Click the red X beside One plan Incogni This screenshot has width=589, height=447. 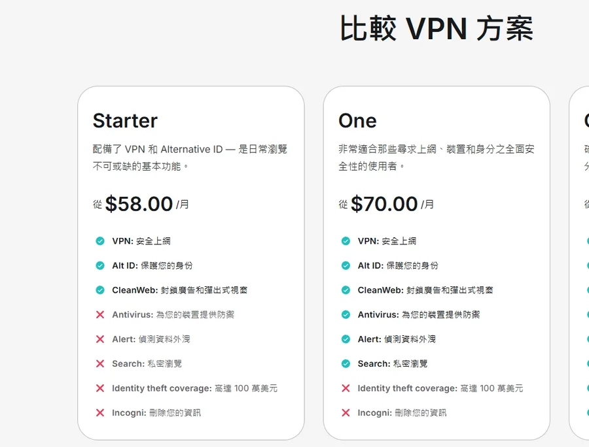pyautogui.click(x=346, y=412)
